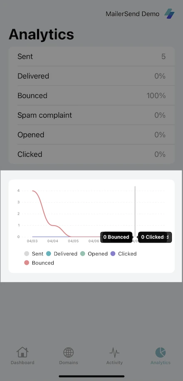The image size is (183, 381).
Task: Tap the 04/03 point on the chart
Action: [32, 191]
